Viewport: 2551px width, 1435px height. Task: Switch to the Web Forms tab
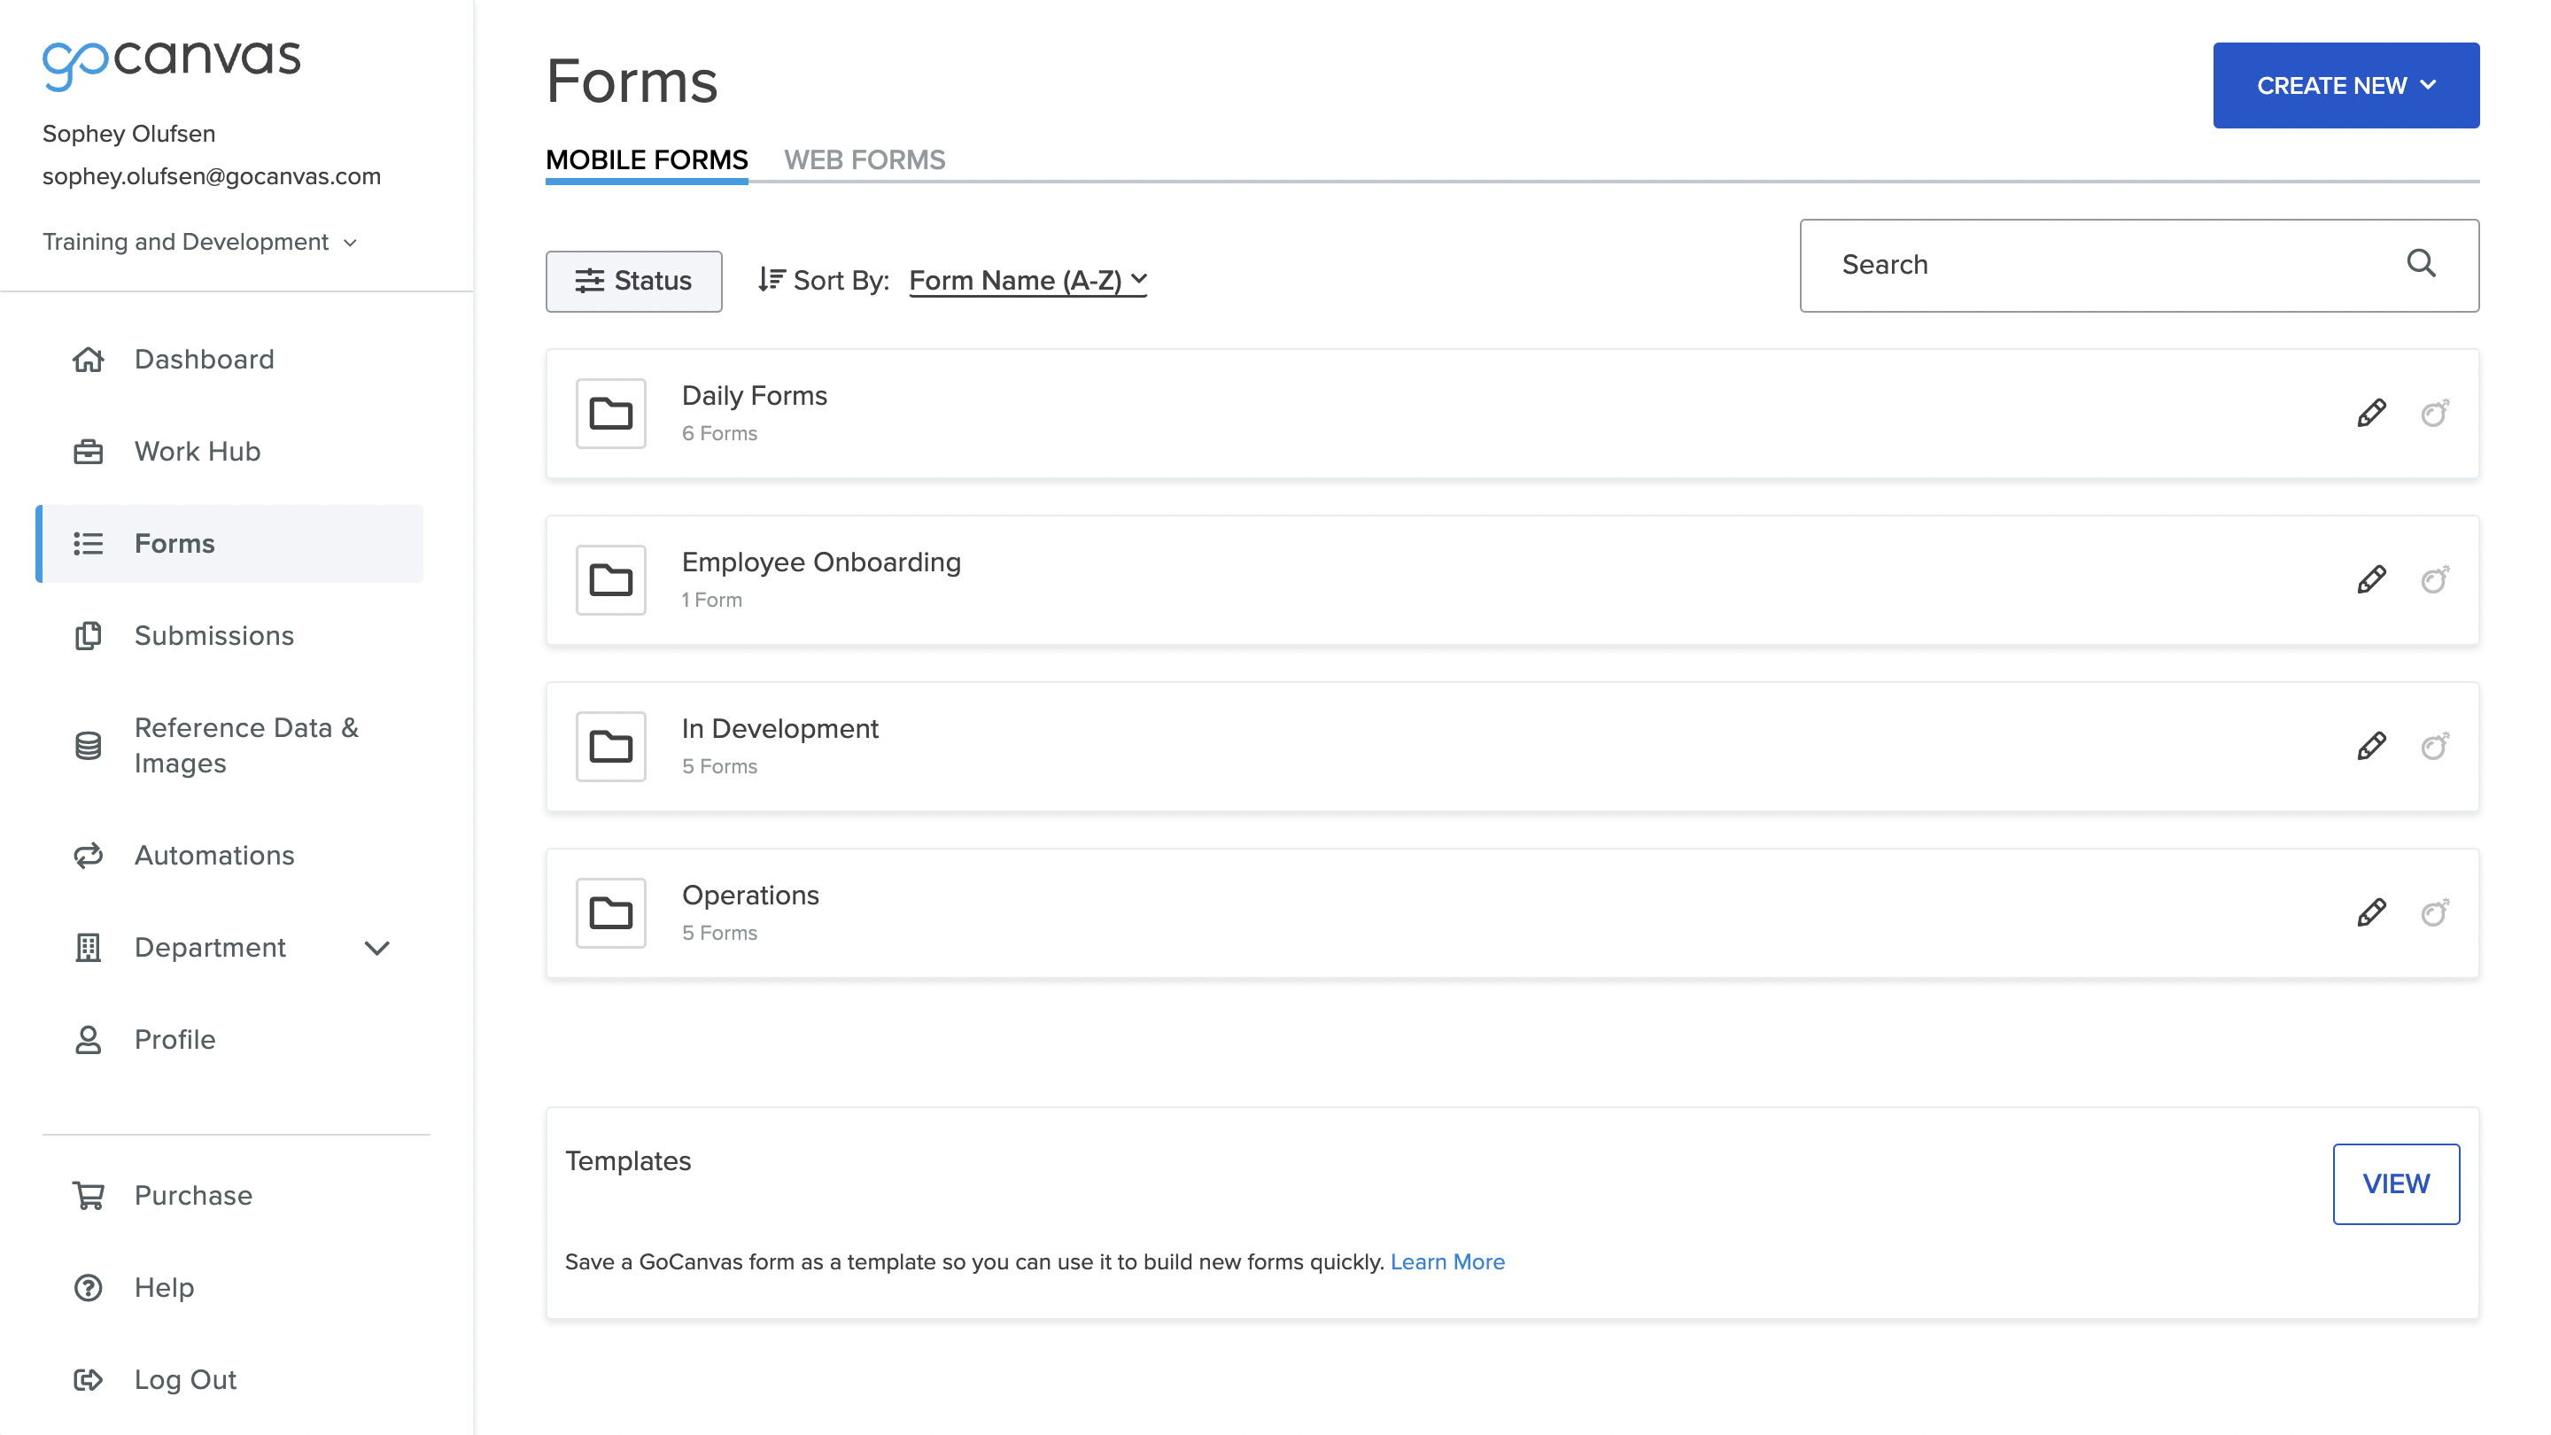point(865,159)
